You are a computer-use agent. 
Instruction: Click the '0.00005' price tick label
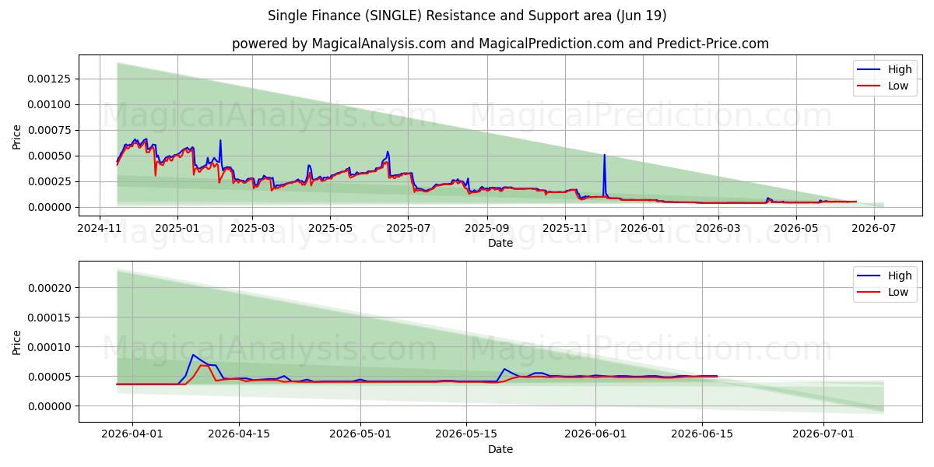(x=51, y=377)
